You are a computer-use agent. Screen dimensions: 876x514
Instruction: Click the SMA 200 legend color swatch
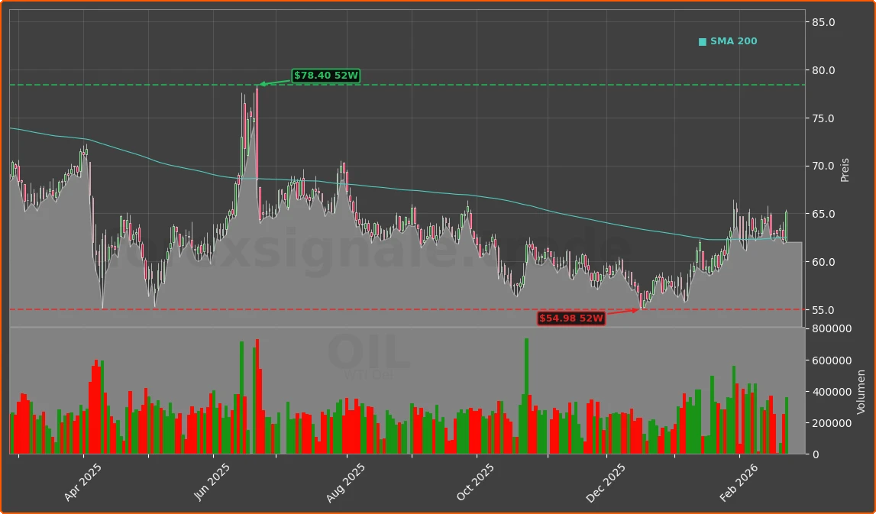point(702,41)
